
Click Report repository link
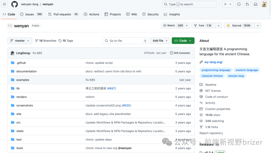pyautogui.click(x=211, y=133)
